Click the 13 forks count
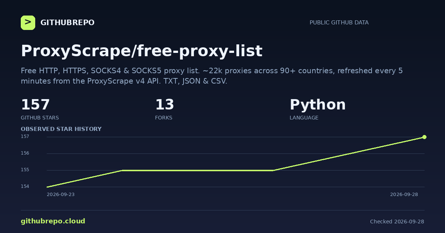The image size is (445, 233). [x=165, y=105]
